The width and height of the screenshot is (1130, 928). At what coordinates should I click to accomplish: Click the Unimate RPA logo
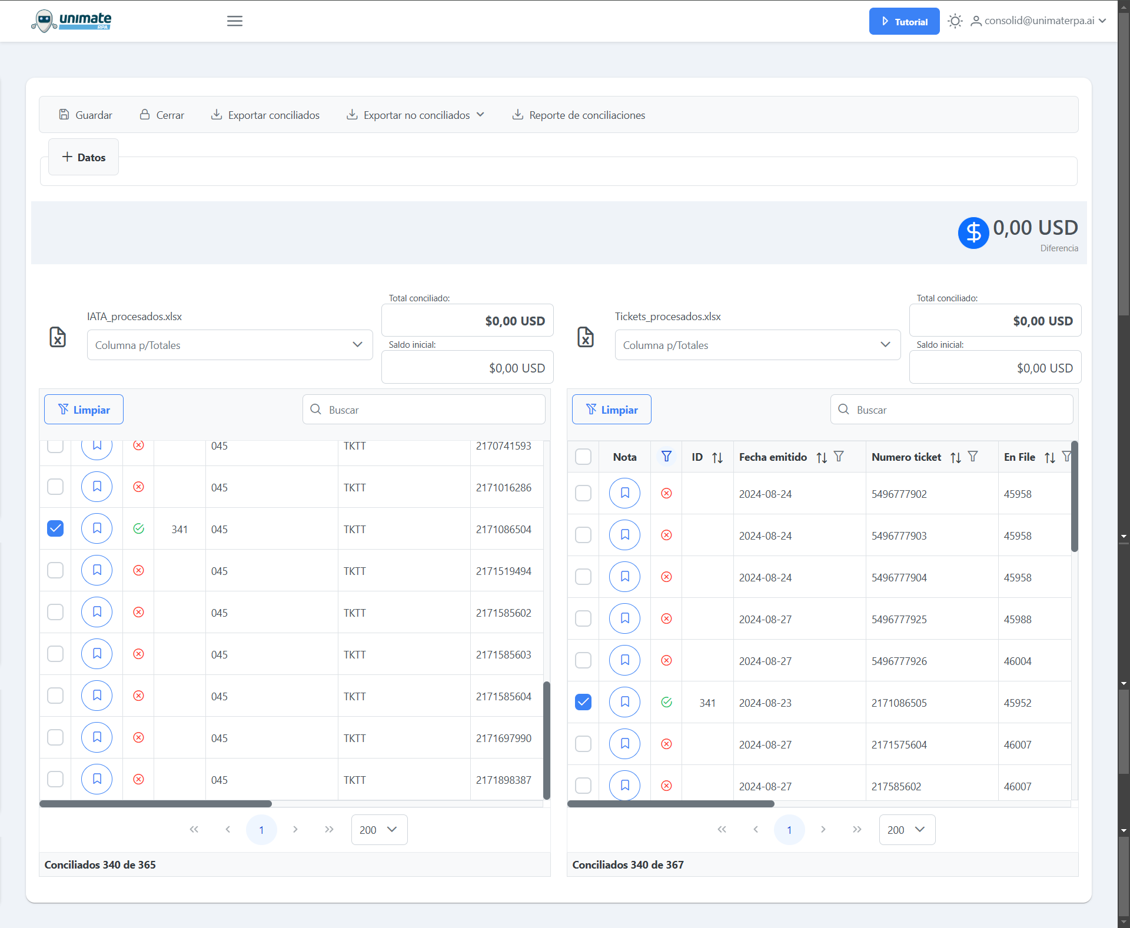pyautogui.click(x=71, y=21)
